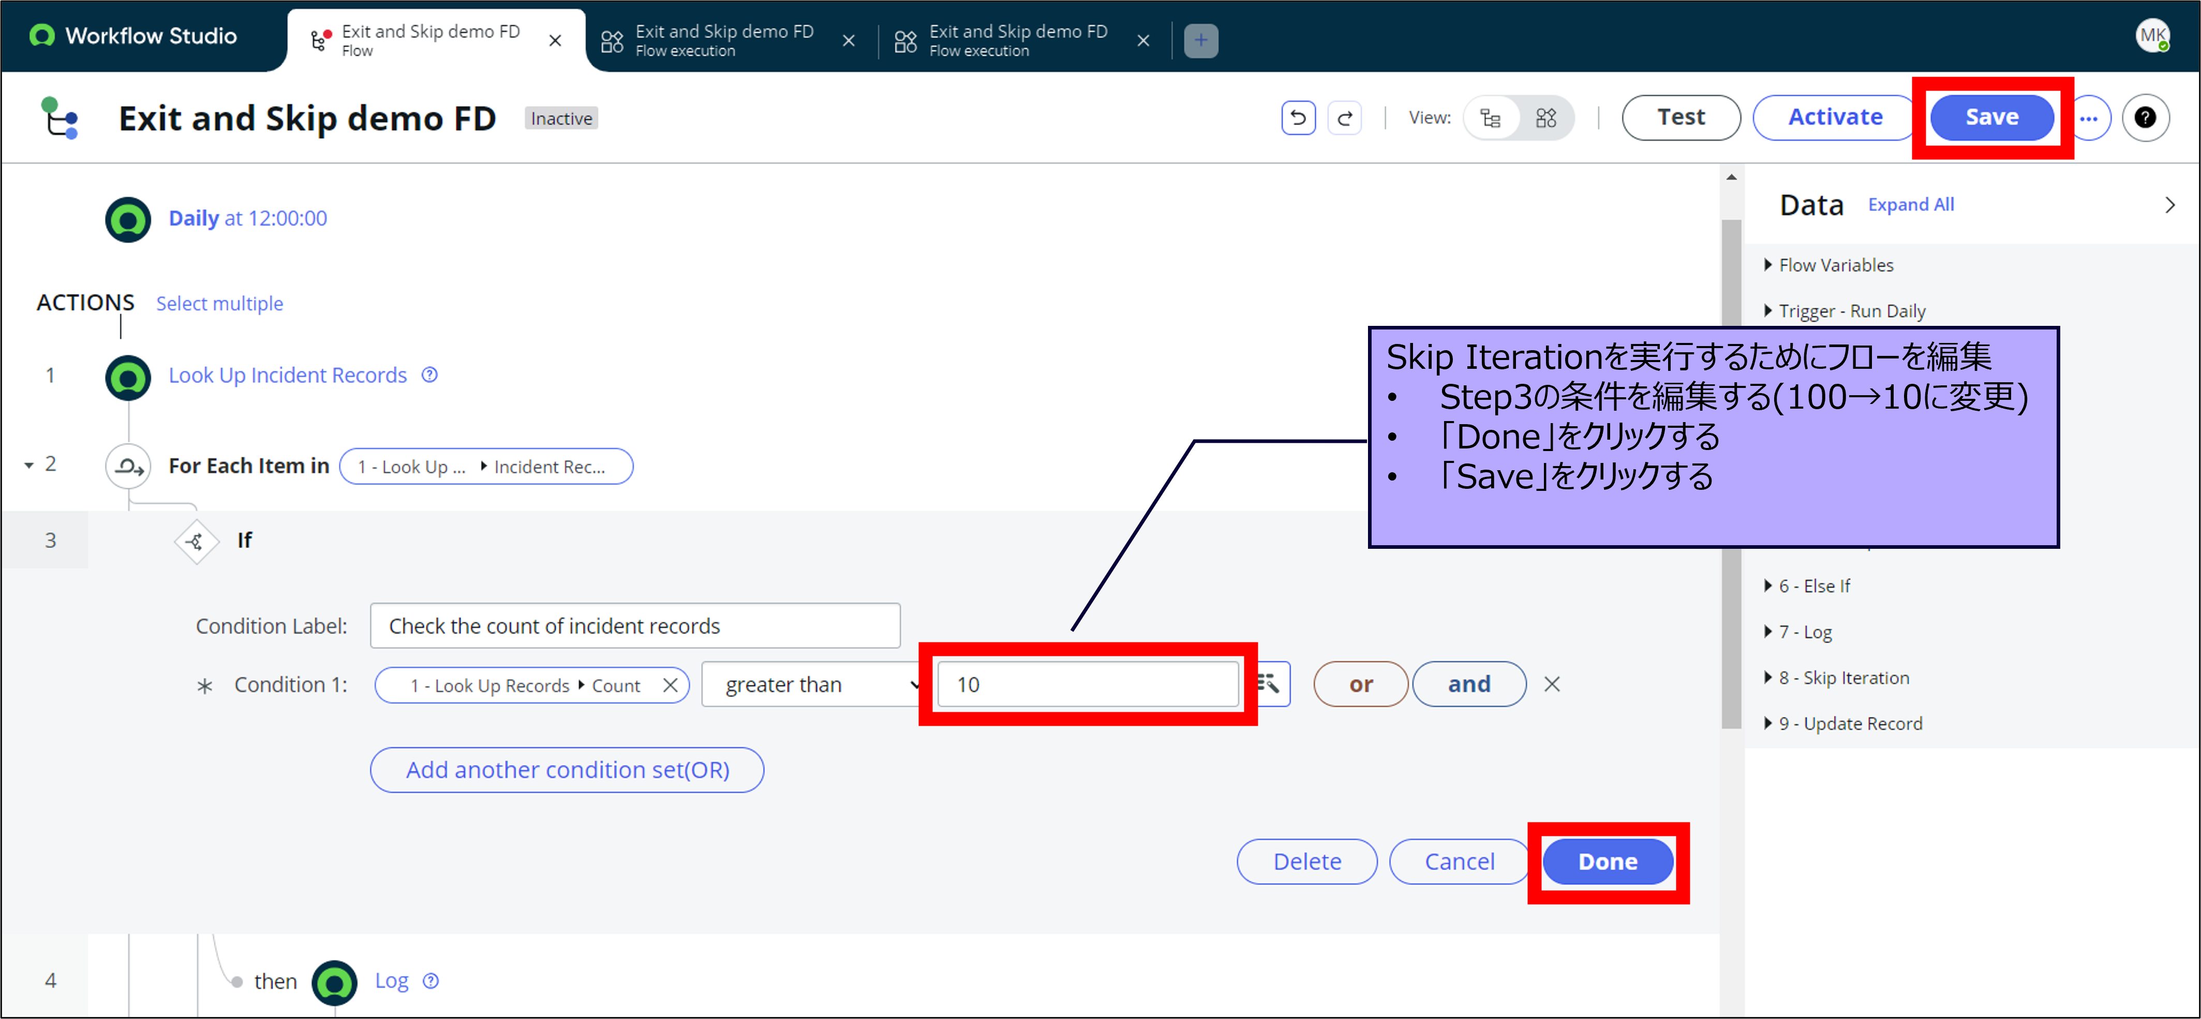Select the 'and' condition operator pill
Image resolution: width=2201 pixels, height=1019 pixels.
tap(1469, 683)
